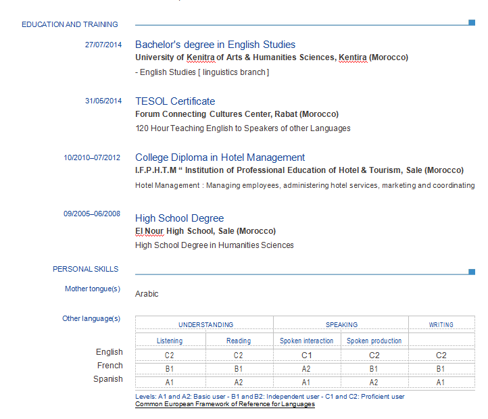
Task: Click the English Spoken interaction C1 cell
Action: [x=306, y=355]
